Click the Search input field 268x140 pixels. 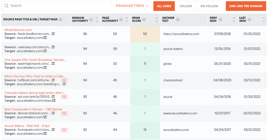click(56, 6)
